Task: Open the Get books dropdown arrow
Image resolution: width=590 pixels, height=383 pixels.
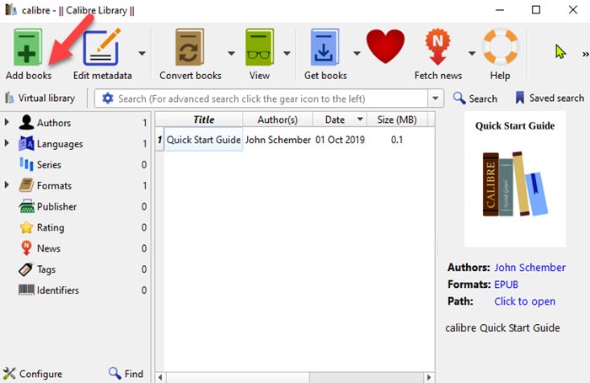Action: point(357,53)
